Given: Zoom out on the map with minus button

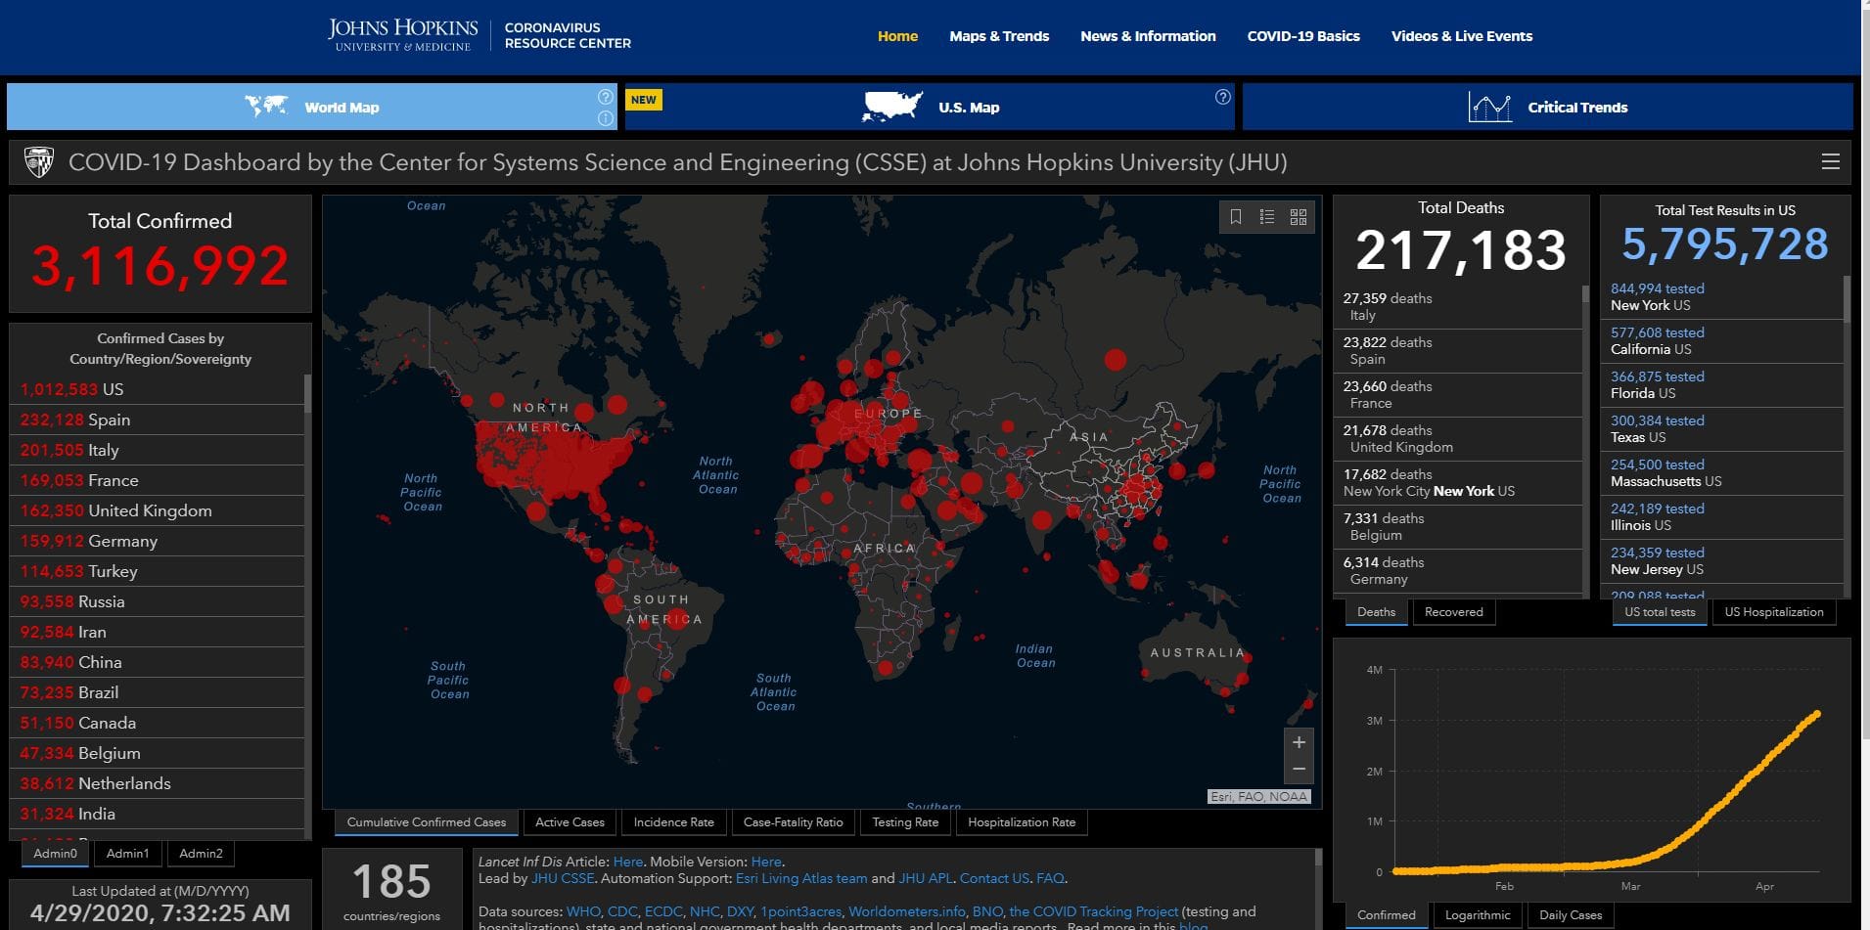Looking at the screenshot, I should click(x=1299, y=770).
